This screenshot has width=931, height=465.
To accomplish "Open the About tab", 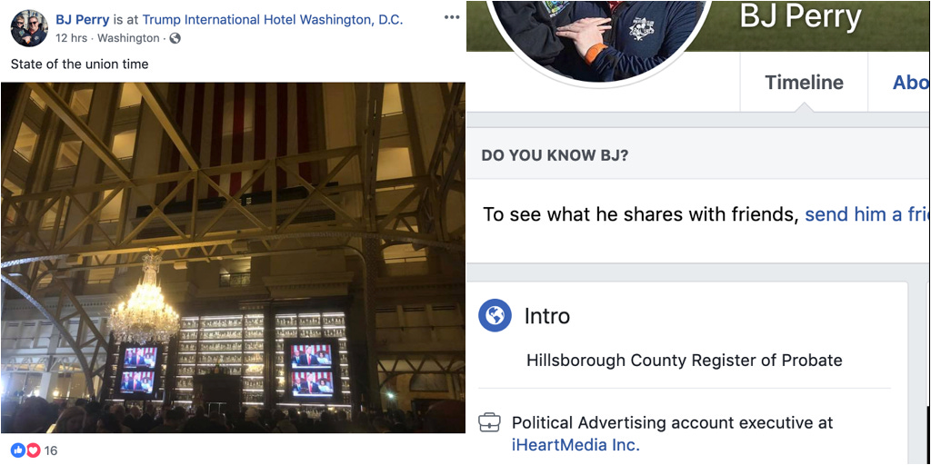I will pos(910,82).
